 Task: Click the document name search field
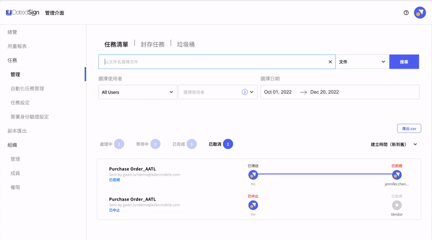click(x=213, y=62)
